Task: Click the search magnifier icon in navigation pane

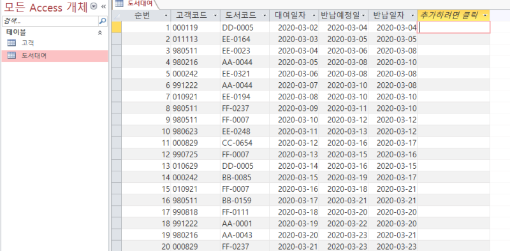Action: point(103,21)
